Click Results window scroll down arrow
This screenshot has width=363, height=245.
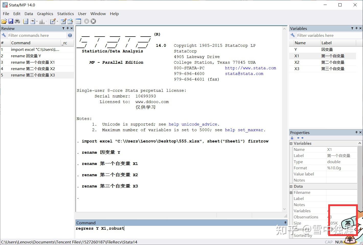coord(284,209)
